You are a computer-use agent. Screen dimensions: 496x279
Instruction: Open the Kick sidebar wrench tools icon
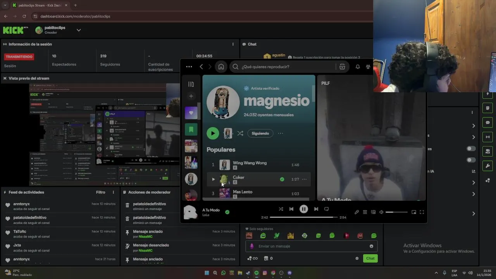[488, 166]
